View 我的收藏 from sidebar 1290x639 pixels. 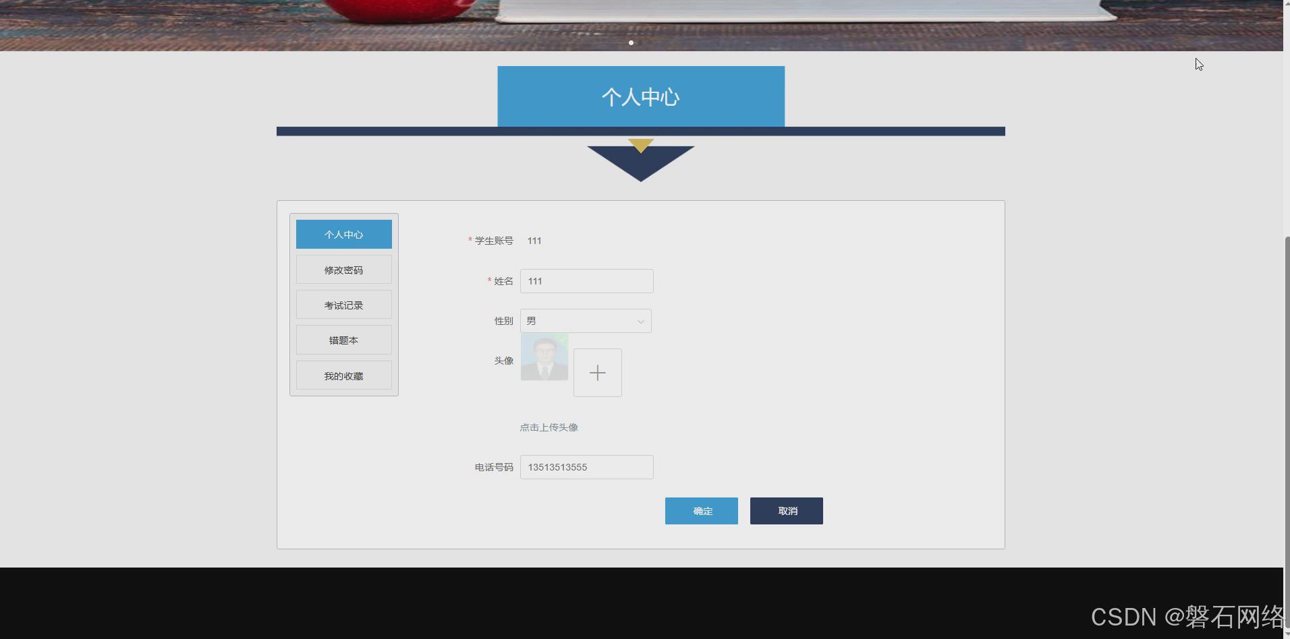(x=343, y=375)
